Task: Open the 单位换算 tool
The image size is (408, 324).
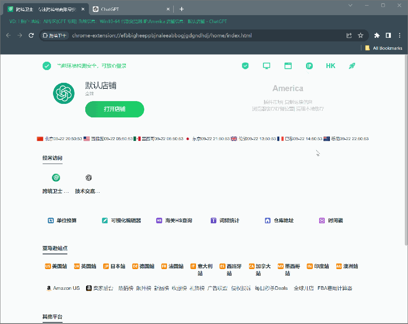Action: tap(63, 221)
